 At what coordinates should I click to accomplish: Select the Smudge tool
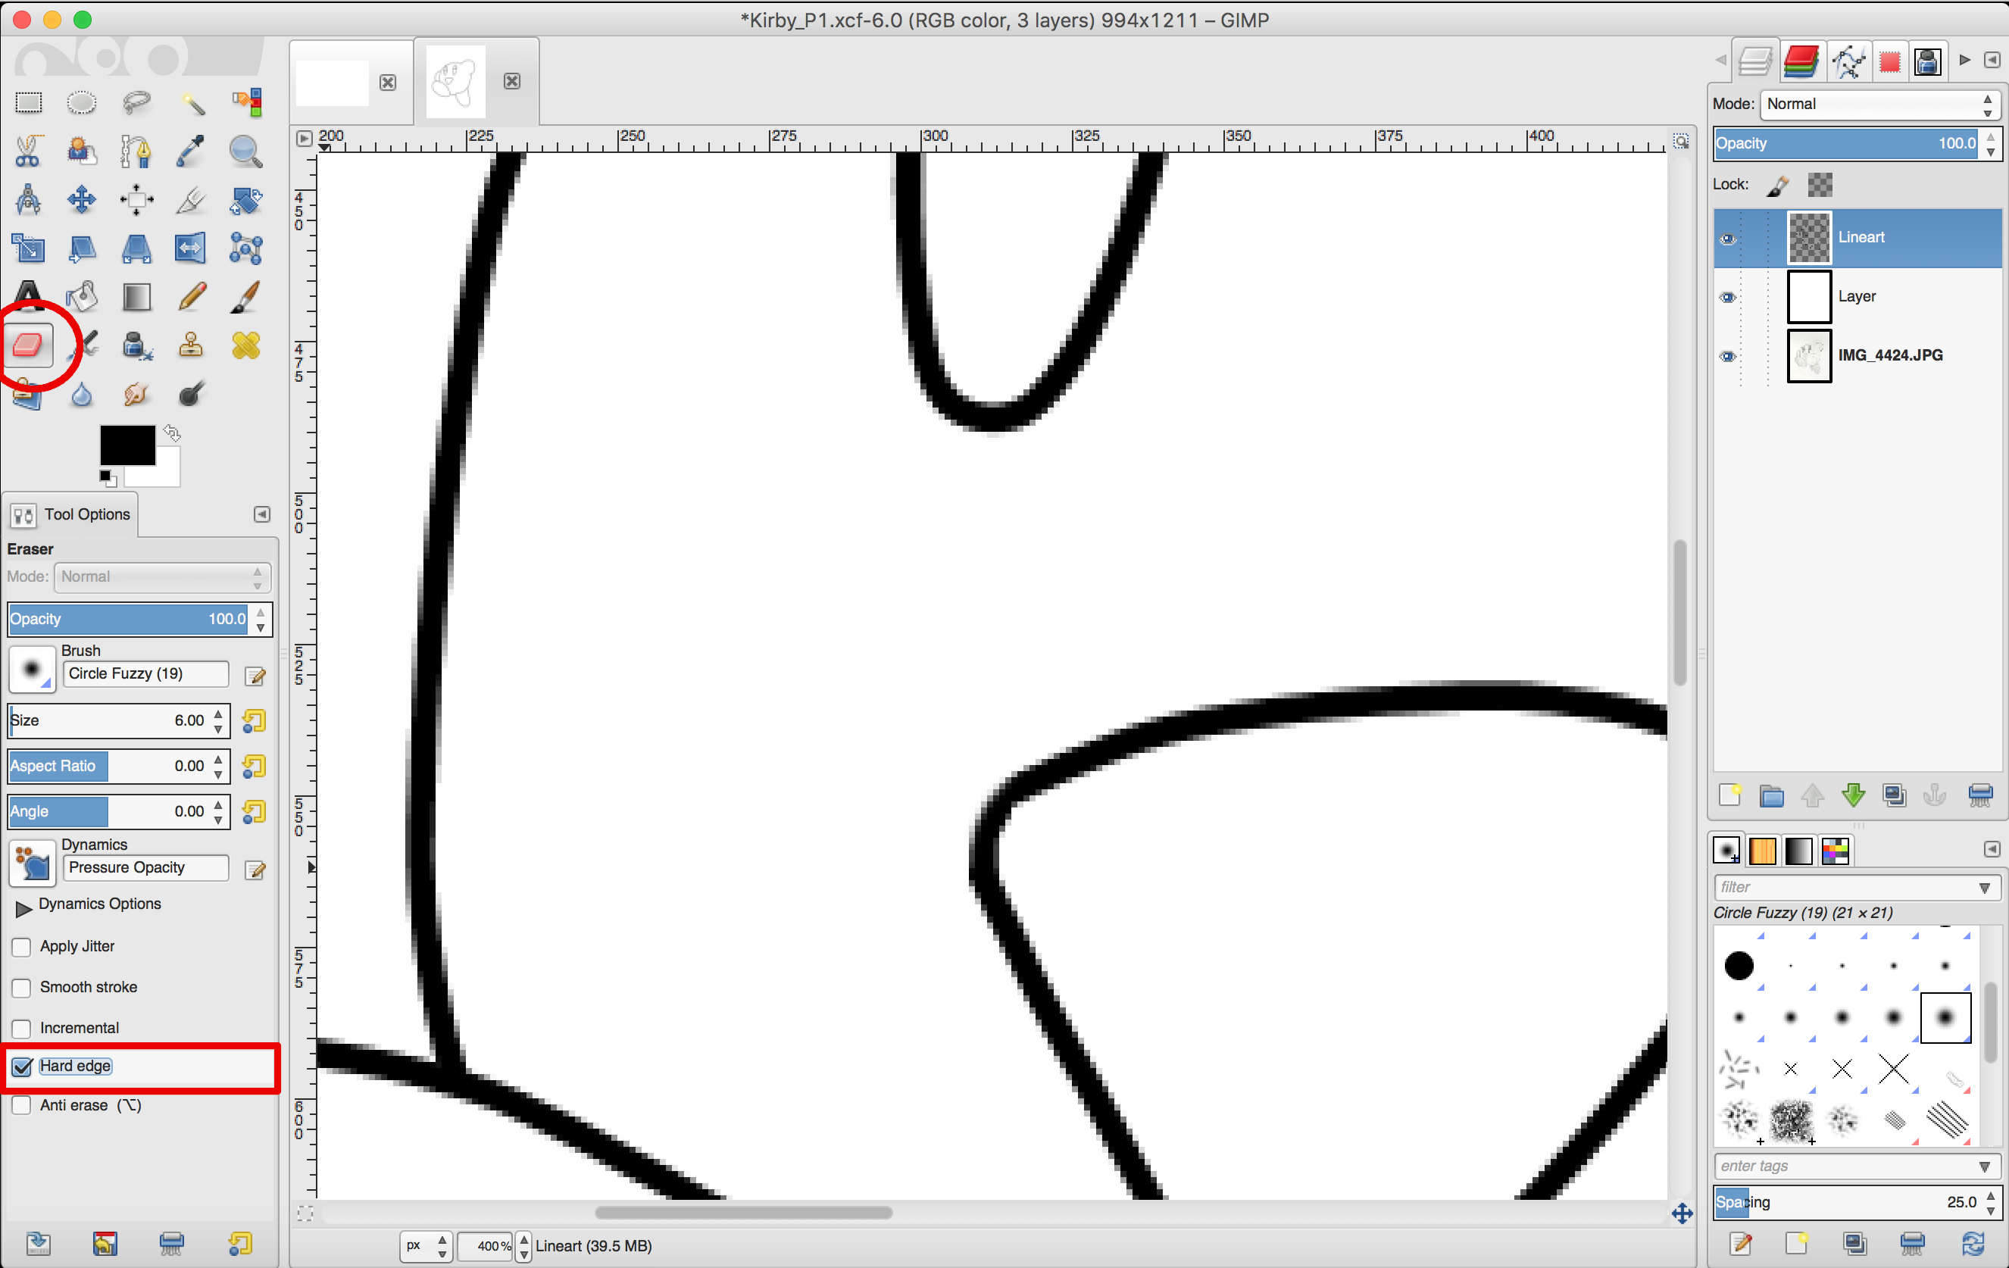pyautogui.click(x=136, y=393)
